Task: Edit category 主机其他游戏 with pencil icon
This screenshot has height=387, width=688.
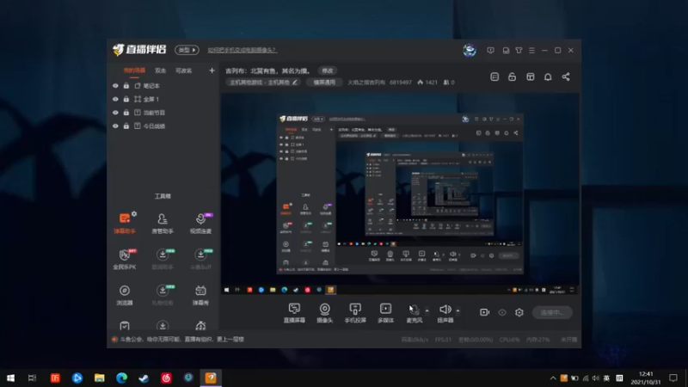Action: point(295,82)
